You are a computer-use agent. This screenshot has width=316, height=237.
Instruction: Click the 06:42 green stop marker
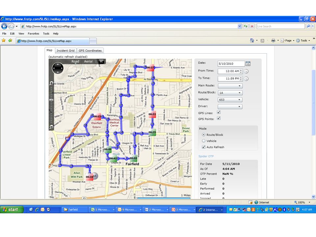click(x=133, y=158)
